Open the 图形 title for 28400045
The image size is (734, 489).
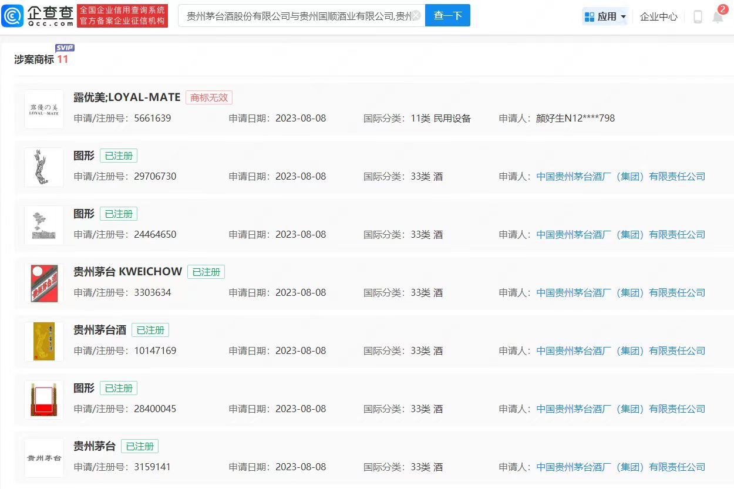click(84, 388)
